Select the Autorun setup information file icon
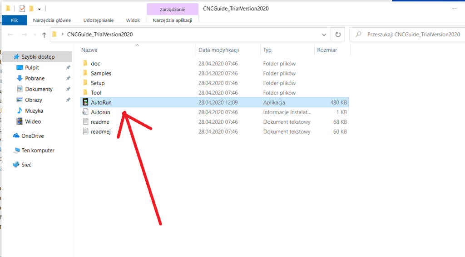This screenshot has width=465, height=257. [x=85, y=112]
